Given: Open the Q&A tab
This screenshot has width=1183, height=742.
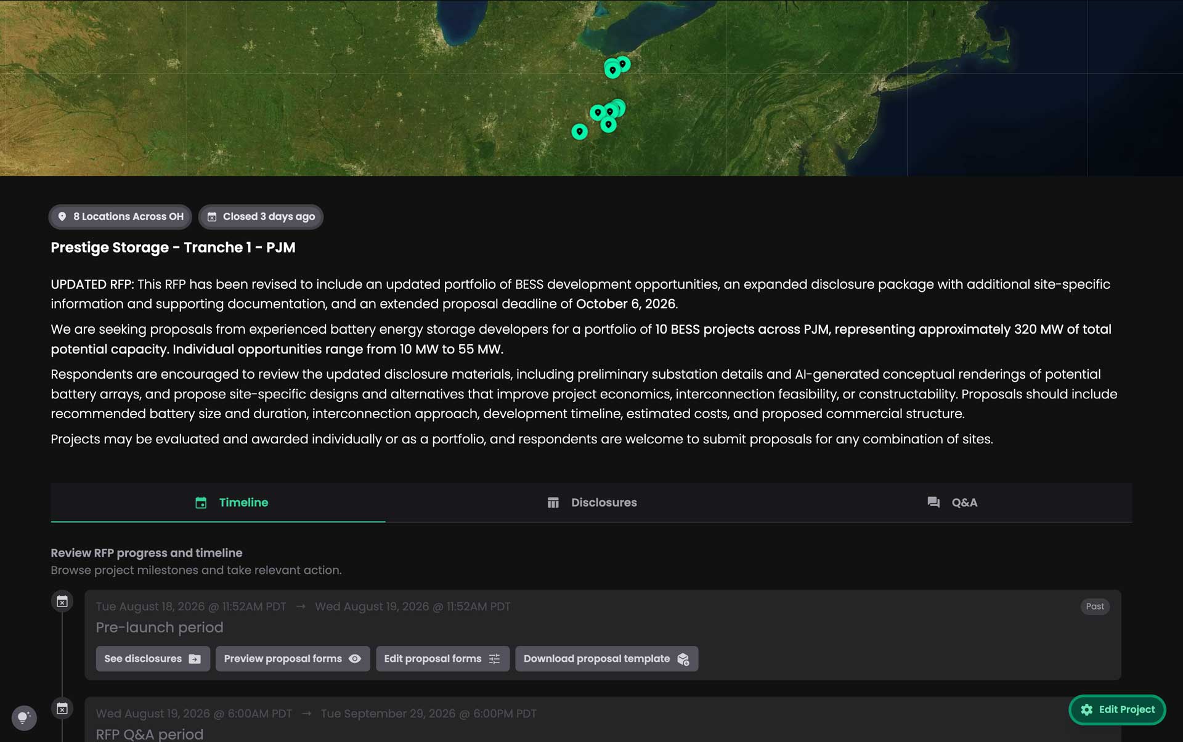Looking at the screenshot, I should pyautogui.click(x=952, y=502).
